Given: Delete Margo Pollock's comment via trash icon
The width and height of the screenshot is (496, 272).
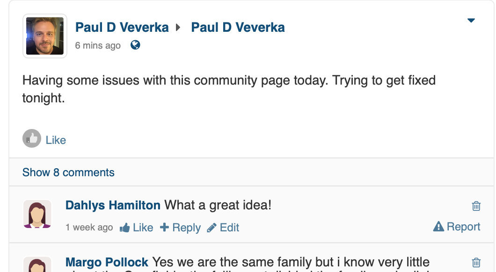Looking at the screenshot, I should 476,263.
